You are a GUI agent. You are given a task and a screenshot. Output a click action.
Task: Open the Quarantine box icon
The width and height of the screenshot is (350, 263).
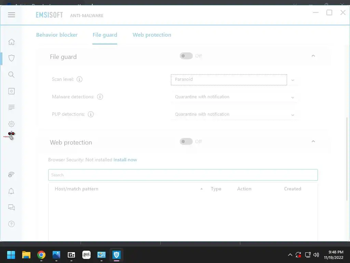(x=11, y=91)
